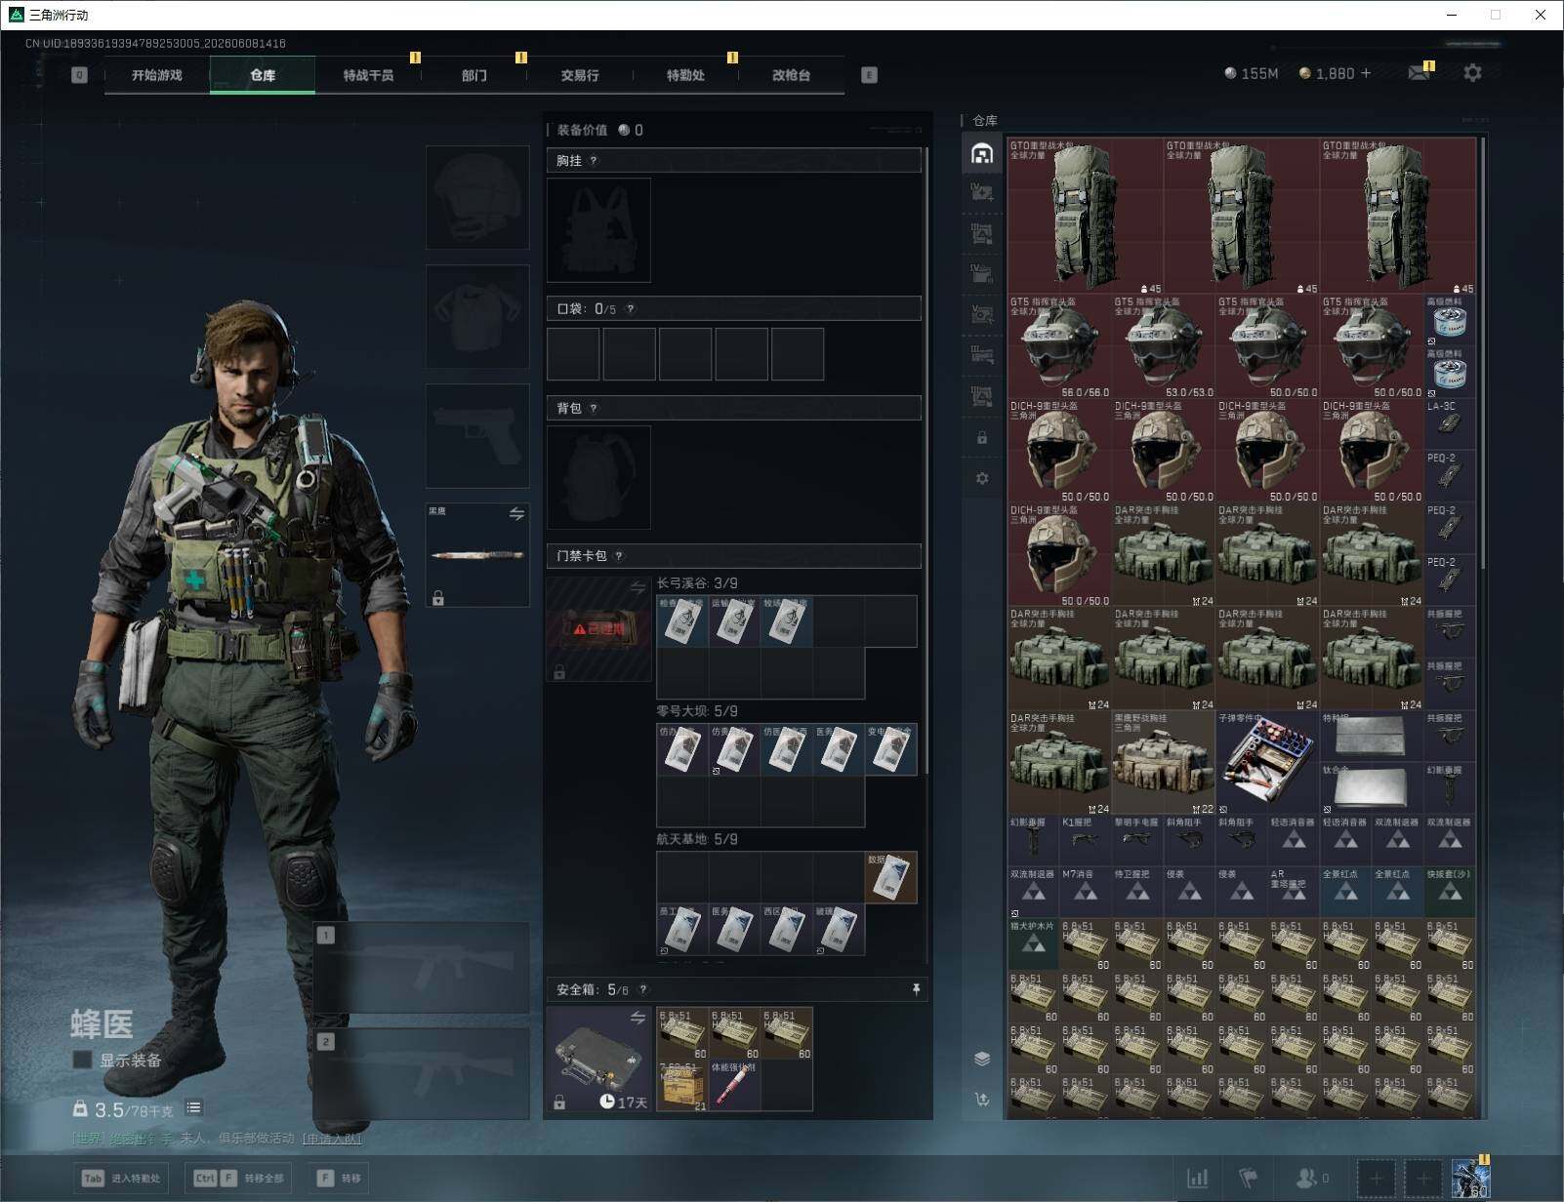Click the help icon beside 背包
The image size is (1564, 1202).
coord(594,409)
